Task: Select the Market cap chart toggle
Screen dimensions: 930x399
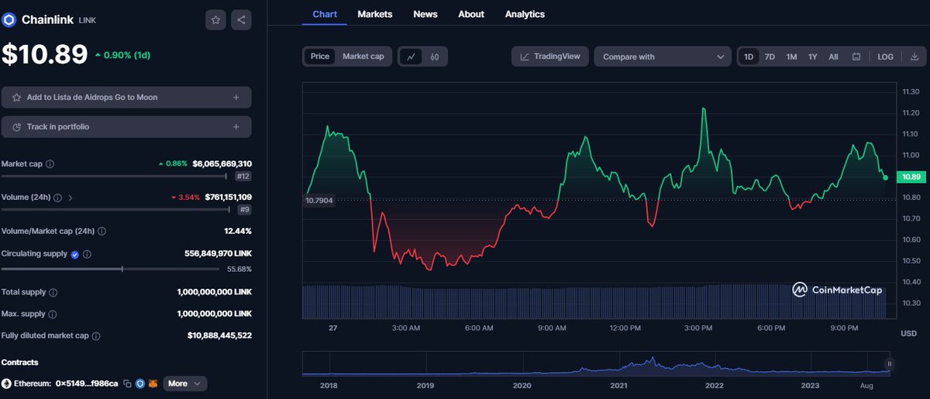Action: pyautogui.click(x=363, y=57)
